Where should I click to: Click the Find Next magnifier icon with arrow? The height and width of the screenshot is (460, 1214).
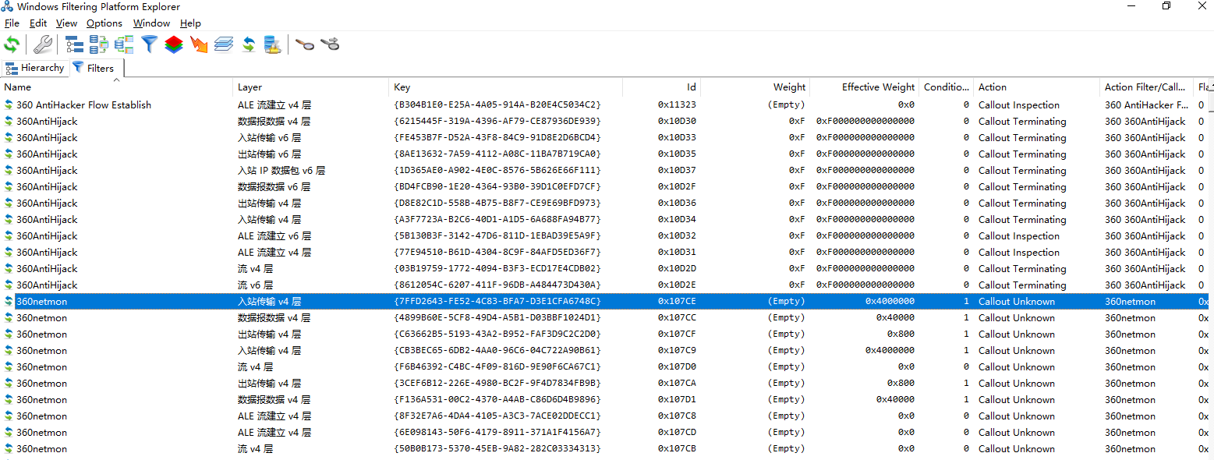coord(330,44)
